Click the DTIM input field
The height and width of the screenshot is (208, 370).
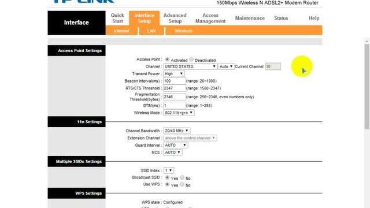point(175,105)
